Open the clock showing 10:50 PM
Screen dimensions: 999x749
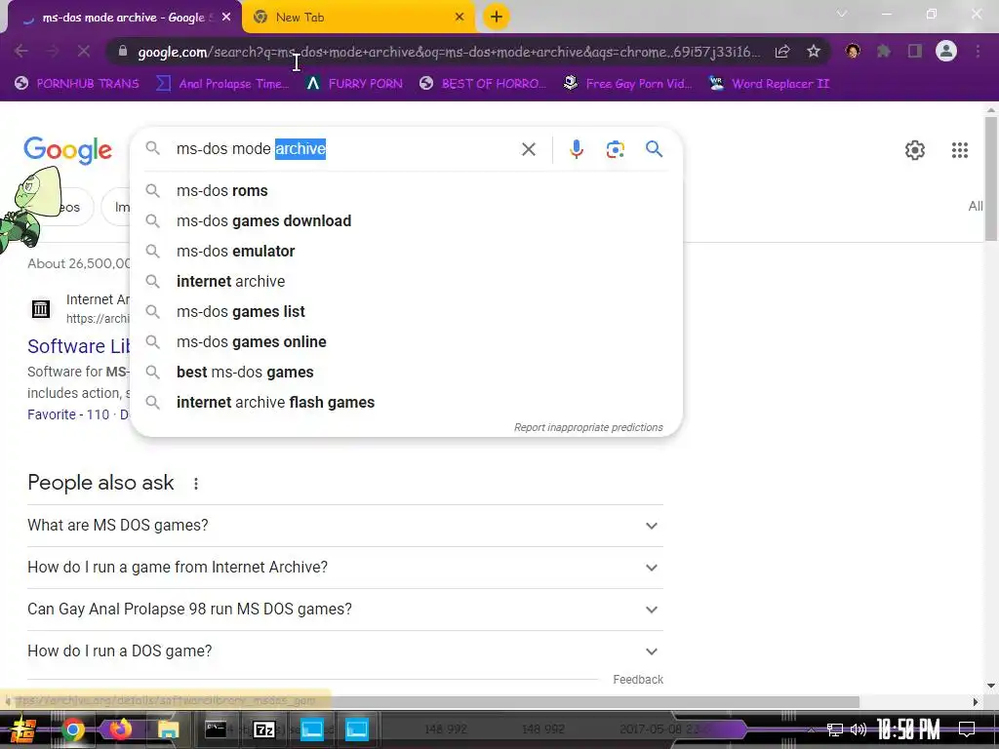(x=908, y=729)
